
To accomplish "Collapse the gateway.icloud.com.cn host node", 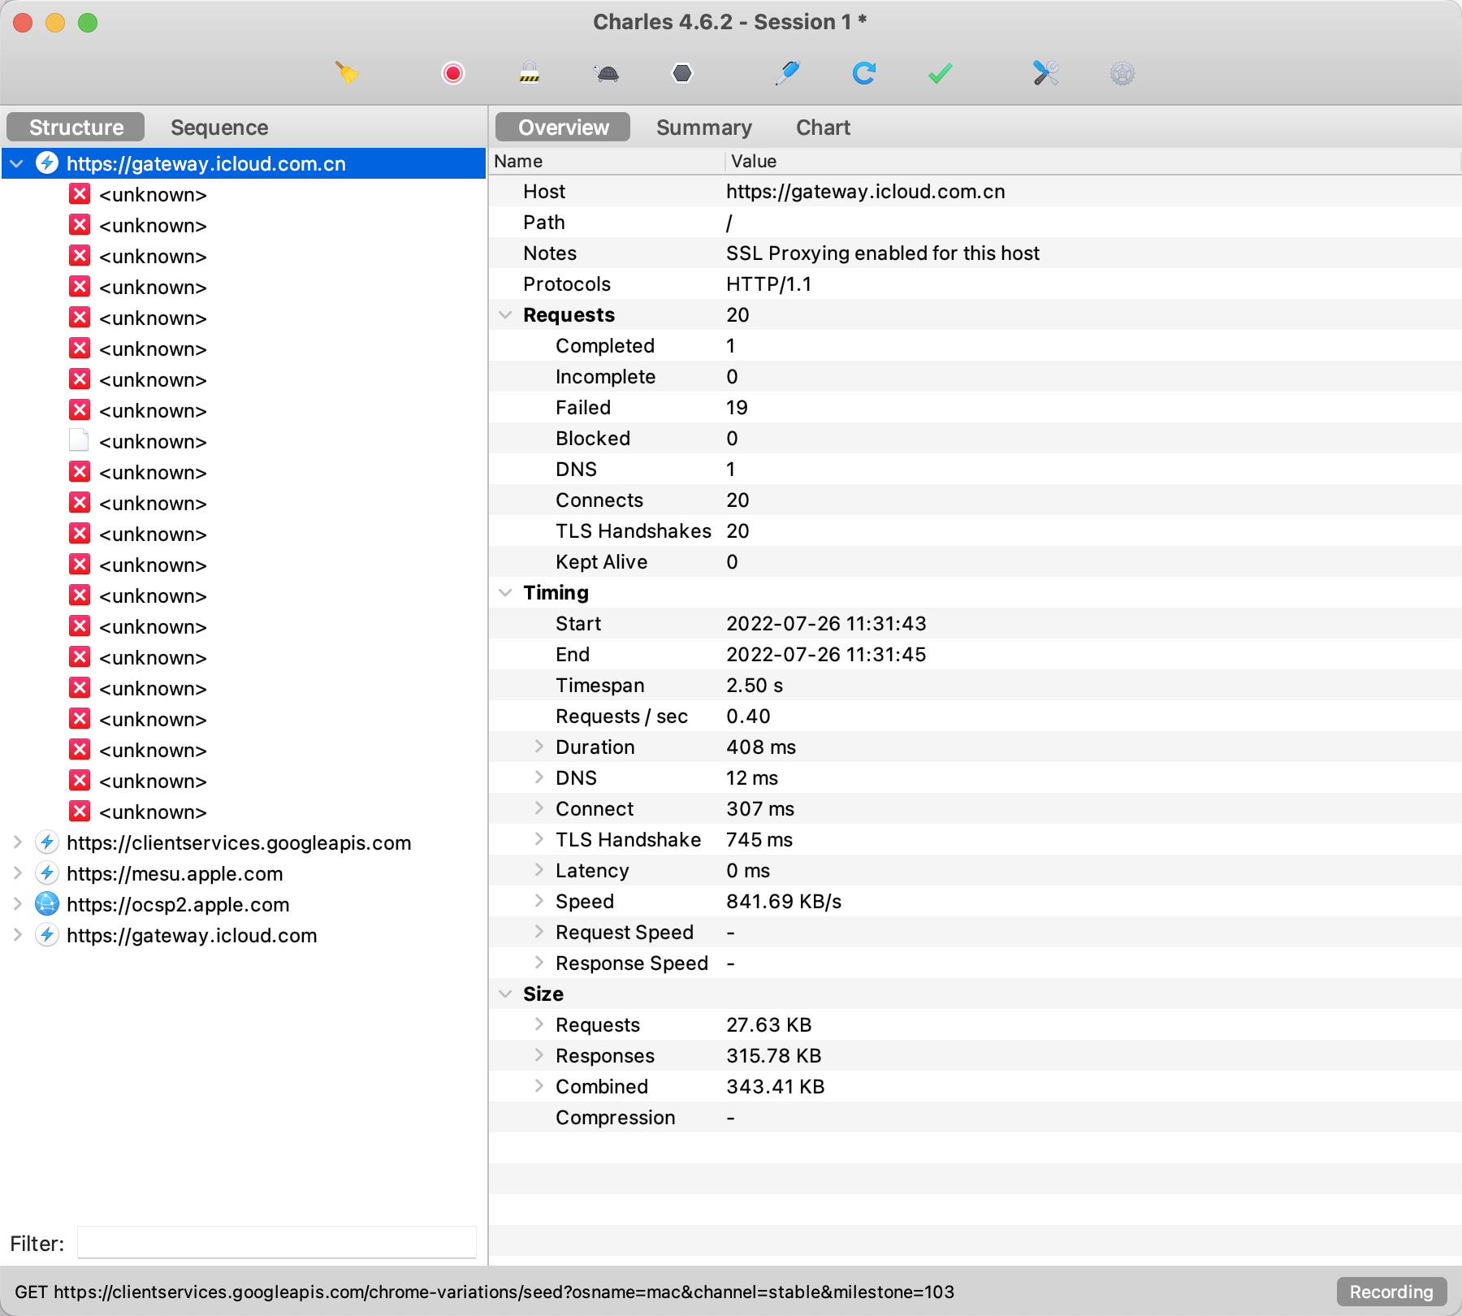I will click(x=16, y=163).
